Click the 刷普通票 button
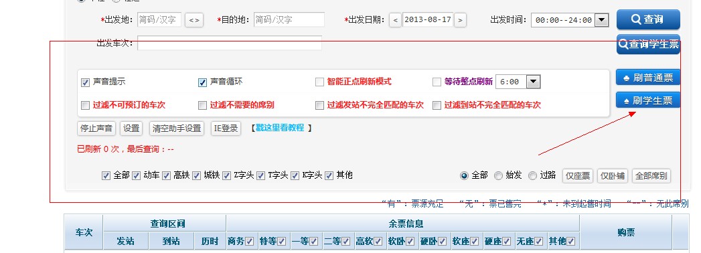This screenshot has width=701, height=253. 648,78
